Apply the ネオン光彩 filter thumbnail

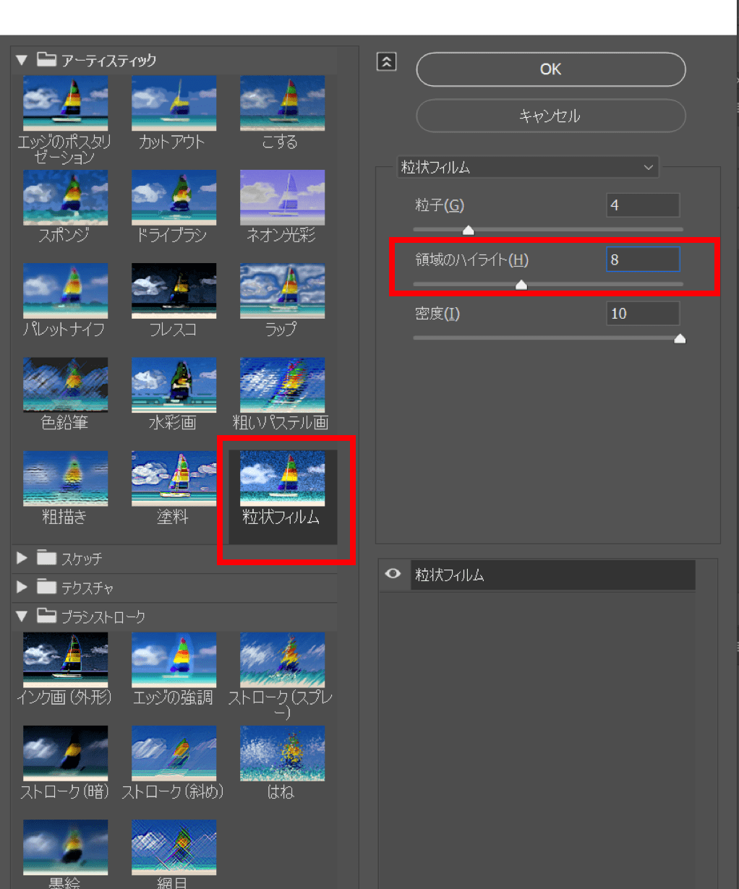coord(282,197)
